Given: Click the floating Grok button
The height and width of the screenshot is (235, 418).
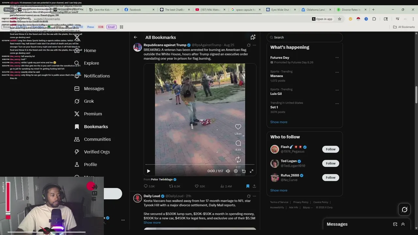Looking at the screenshot, I should pos(404,210).
